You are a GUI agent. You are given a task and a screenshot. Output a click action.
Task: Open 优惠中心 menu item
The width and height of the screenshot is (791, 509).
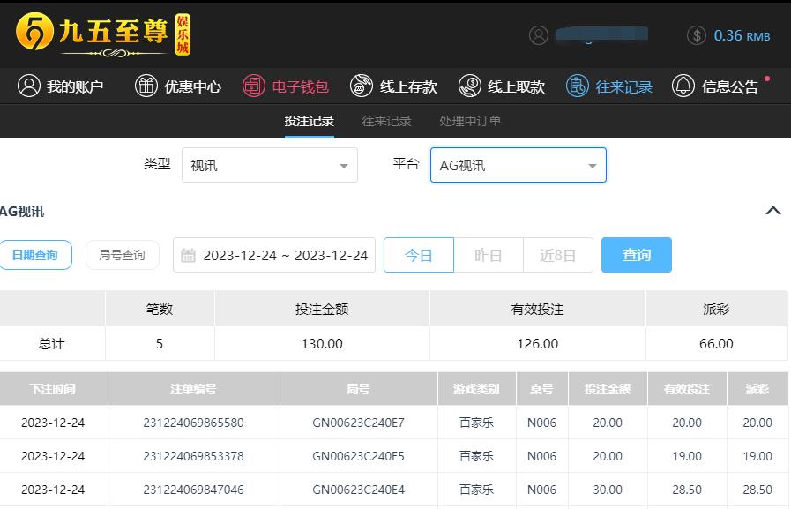[178, 86]
